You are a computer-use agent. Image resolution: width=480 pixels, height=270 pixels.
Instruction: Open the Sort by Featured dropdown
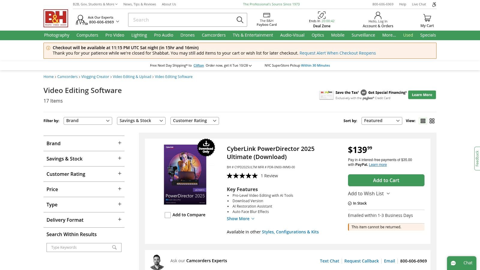(x=382, y=121)
